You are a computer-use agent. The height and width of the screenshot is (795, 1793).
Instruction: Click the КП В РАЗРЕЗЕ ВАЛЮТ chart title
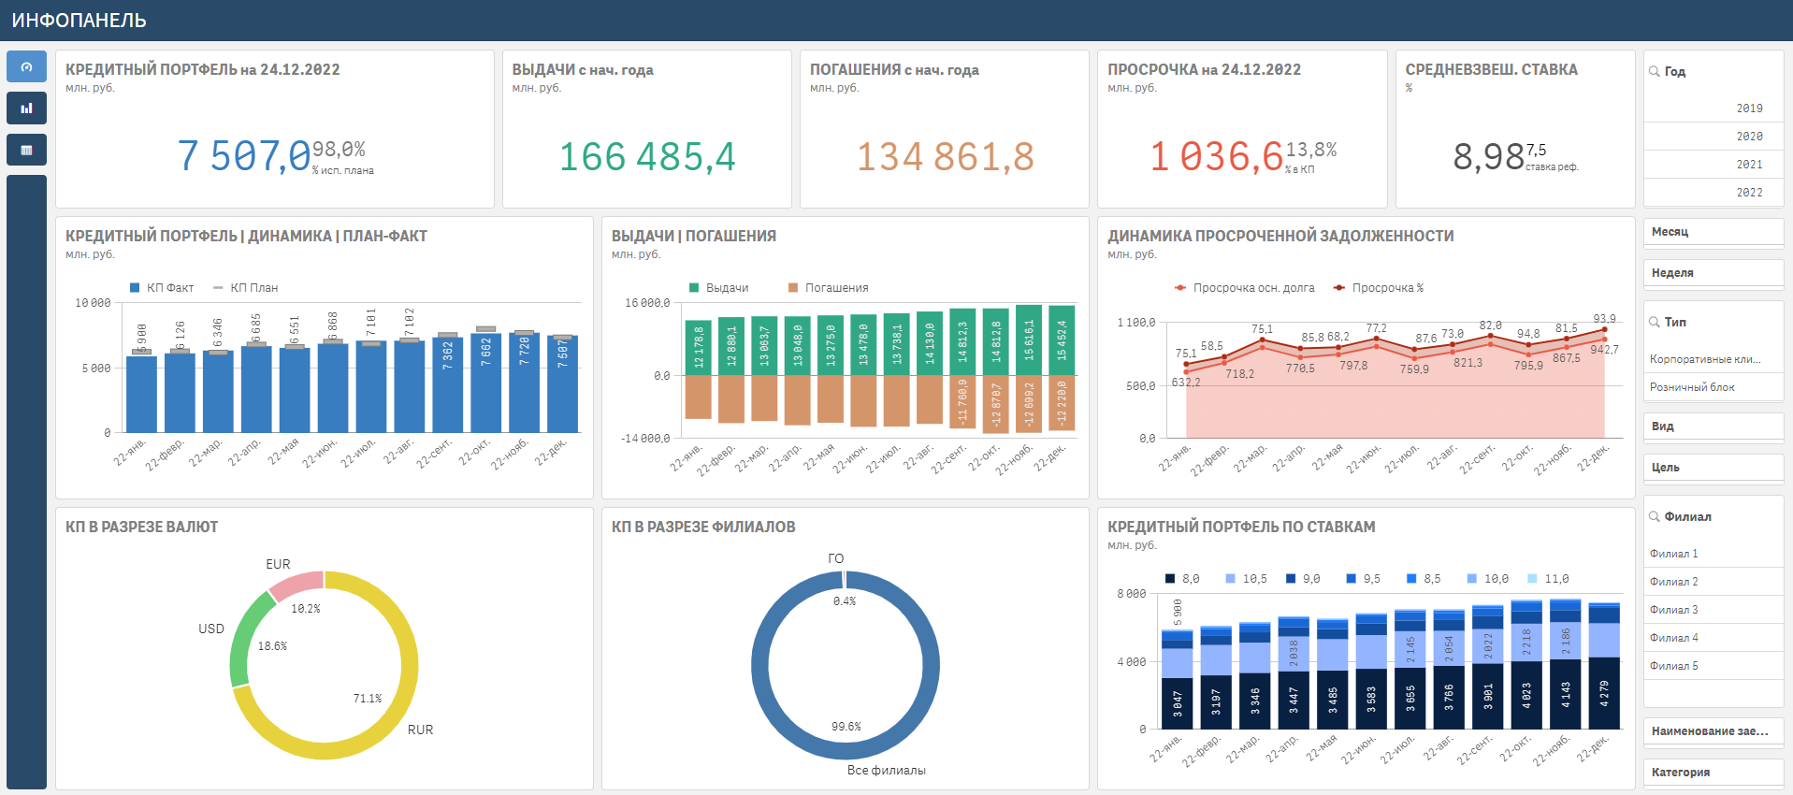141,528
